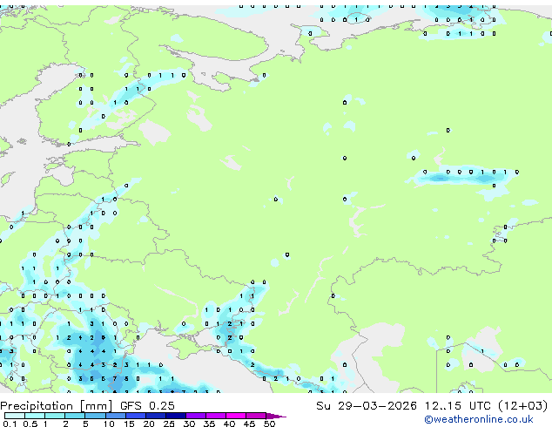Click the 'Su 29-03-2026' date text
The image size is (552, 427).
coord(367,405)
